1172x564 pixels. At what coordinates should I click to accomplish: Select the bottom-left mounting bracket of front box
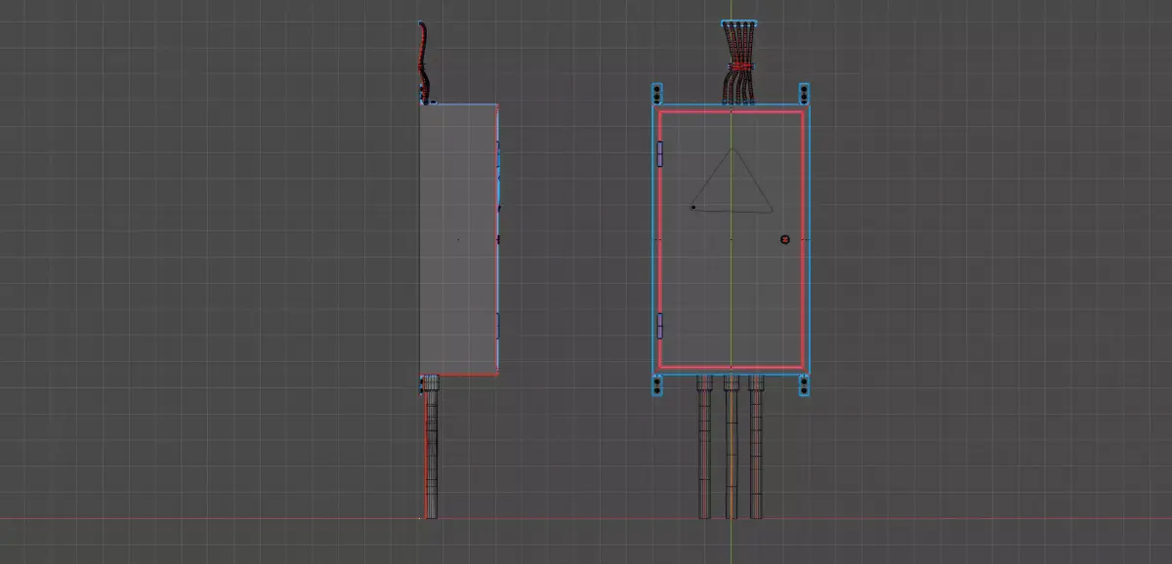[656, 385]
